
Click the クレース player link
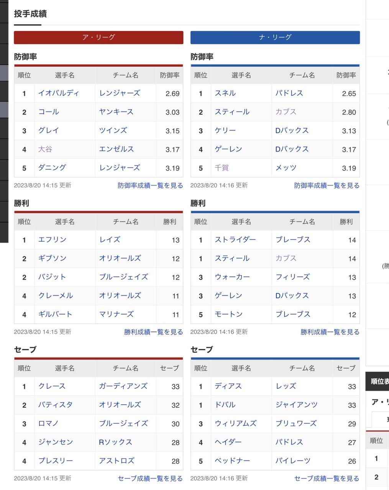pyautogui.click(x=52, y=386)
